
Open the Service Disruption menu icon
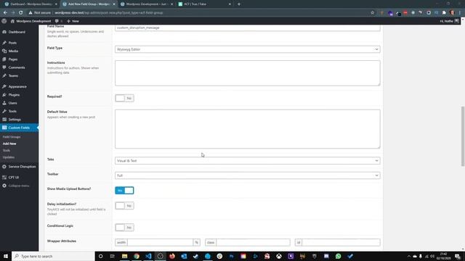(x=4, y=167)
